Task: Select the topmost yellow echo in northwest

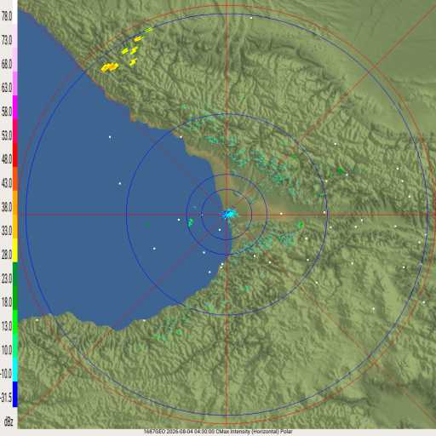Action: pyautogui.click(x=148, y=29)
